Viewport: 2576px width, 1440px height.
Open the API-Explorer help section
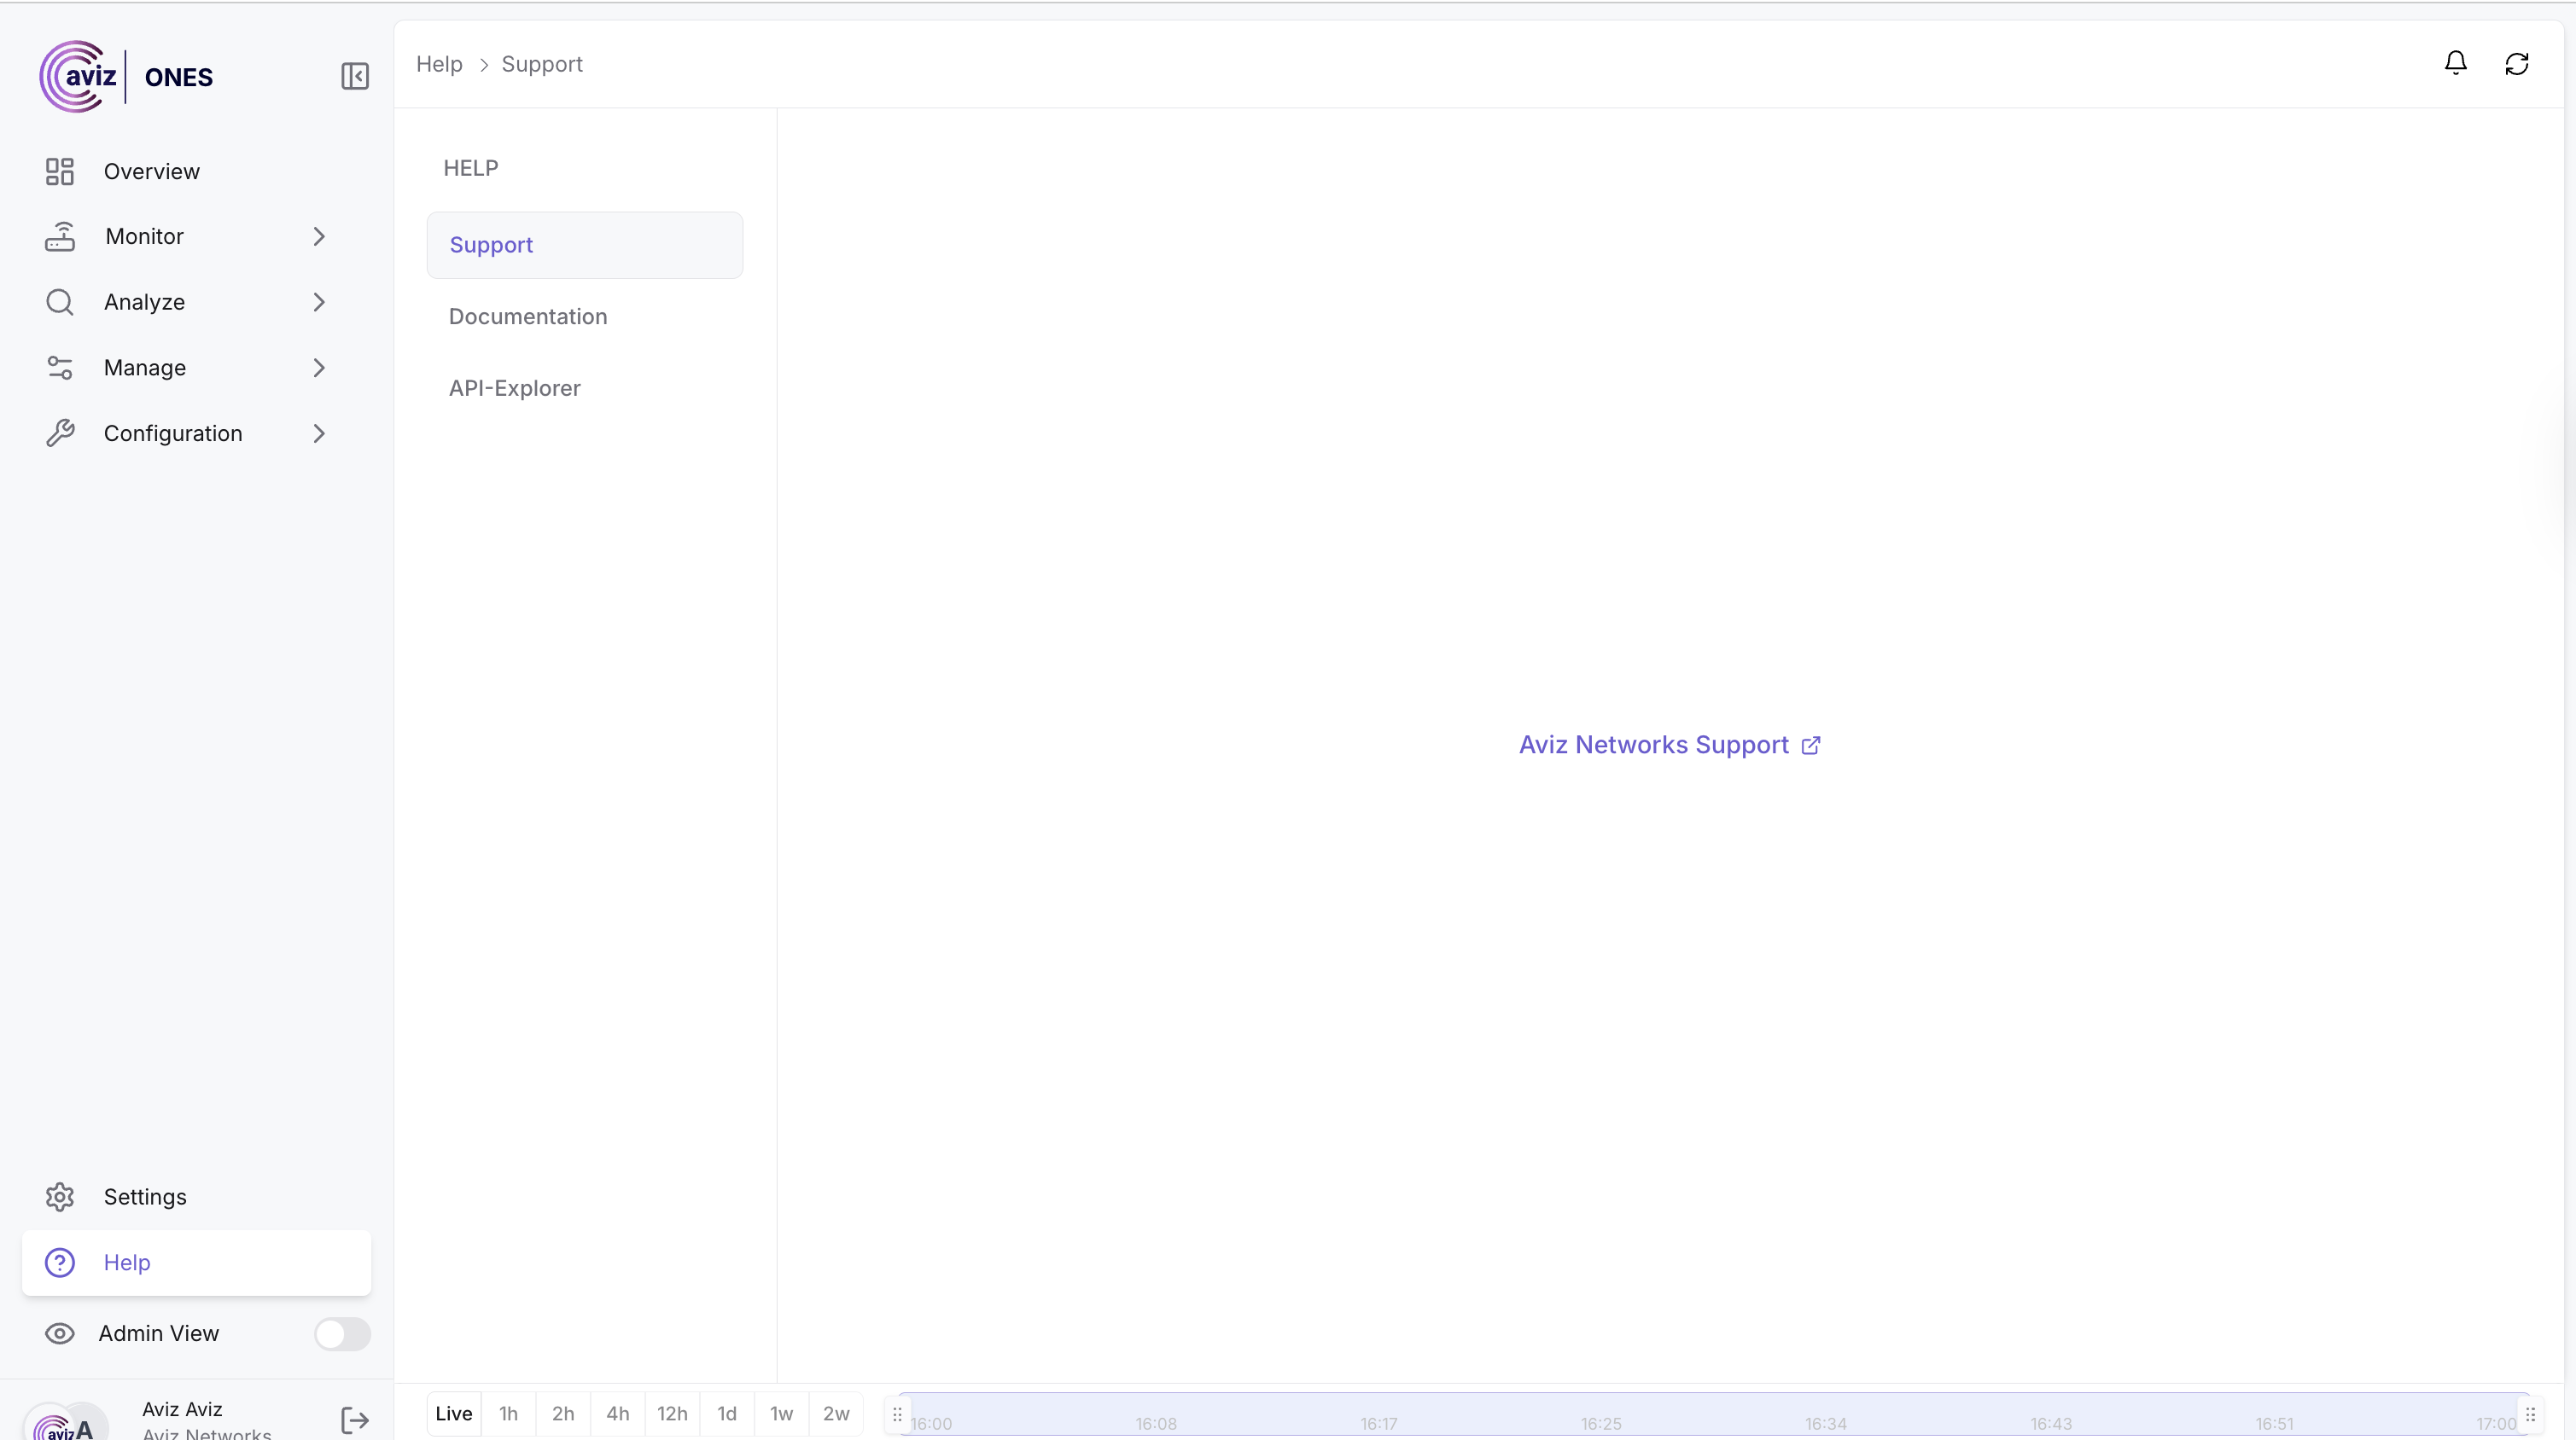click(x=514, y=388)
